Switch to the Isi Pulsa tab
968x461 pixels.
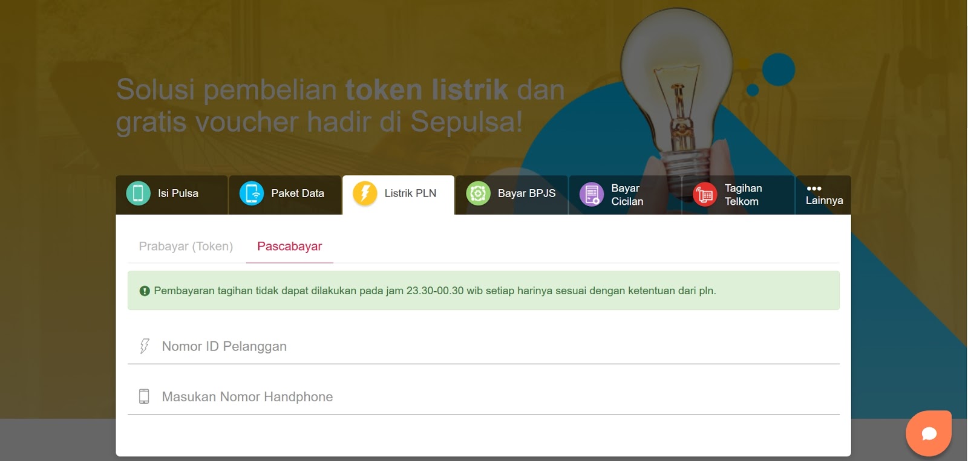(x=172, y=195)
